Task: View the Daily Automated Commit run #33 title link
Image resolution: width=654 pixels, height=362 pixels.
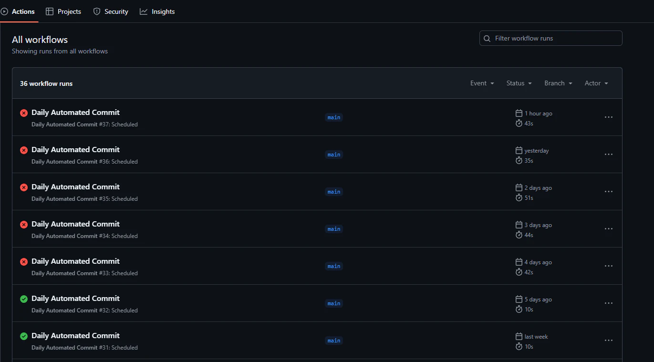Action: [x=75, y=261]
